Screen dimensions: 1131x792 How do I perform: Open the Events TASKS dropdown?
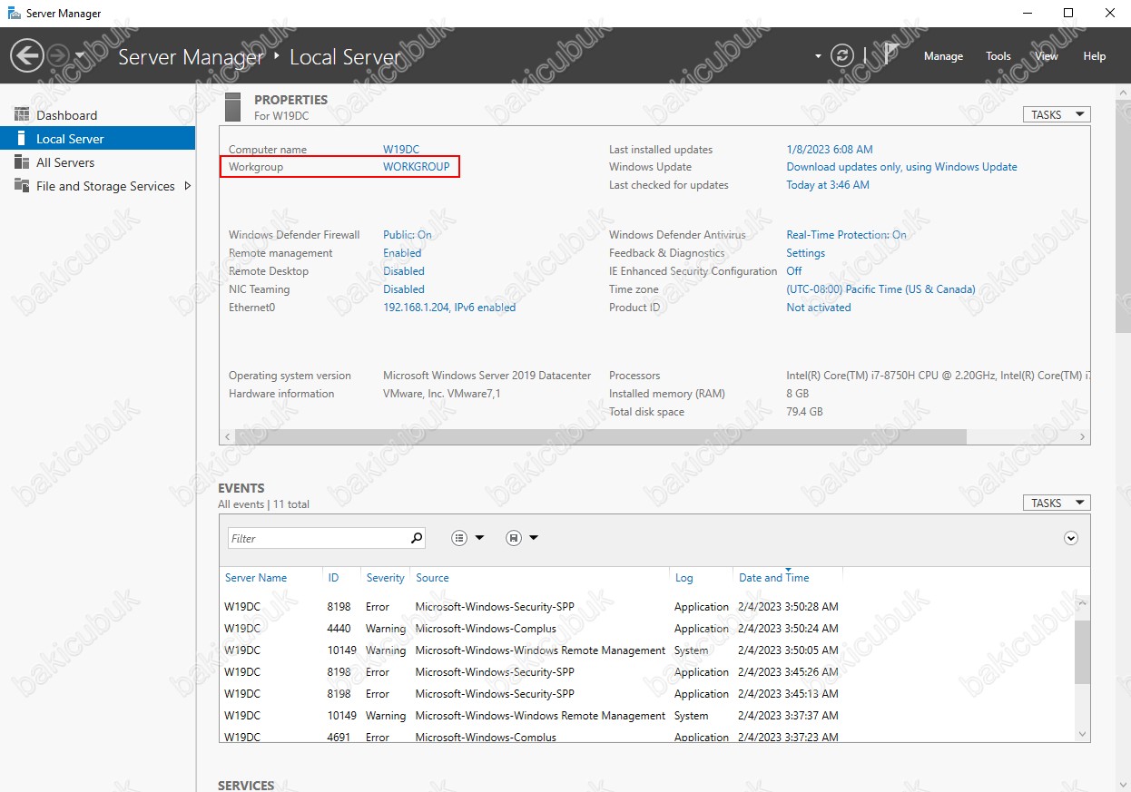1056,503
